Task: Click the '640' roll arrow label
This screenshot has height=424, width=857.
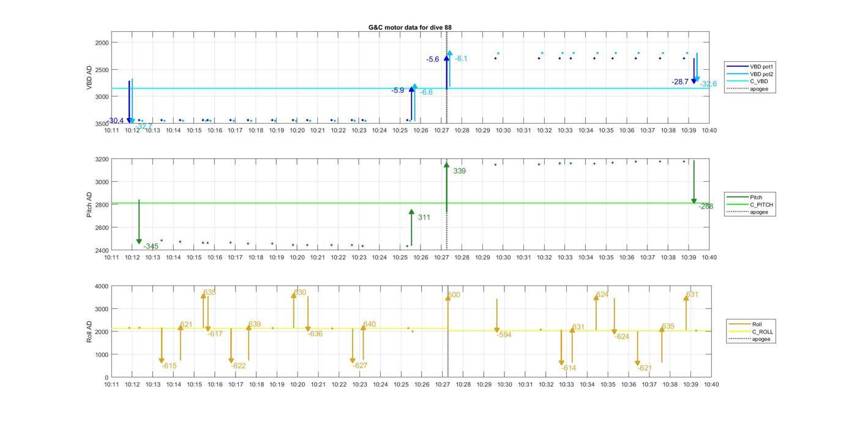Action: click(370, 324)
